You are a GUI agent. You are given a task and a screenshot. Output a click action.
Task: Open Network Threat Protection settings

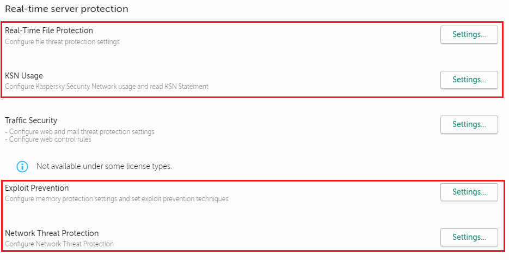(469, 237)
